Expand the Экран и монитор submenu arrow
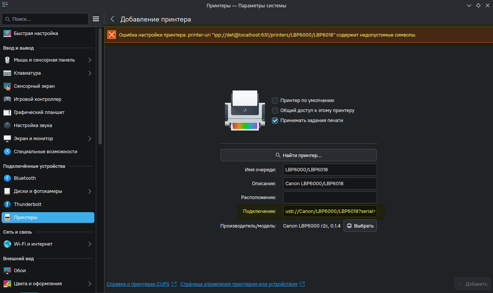Viewport: 493px width, 293px height. [90, 139]
